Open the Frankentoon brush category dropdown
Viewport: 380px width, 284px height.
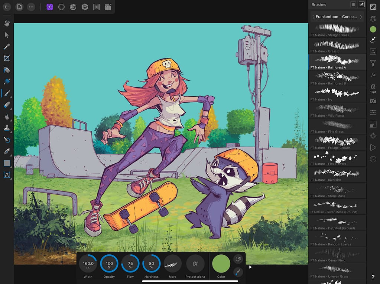click(x=337, y=17)
